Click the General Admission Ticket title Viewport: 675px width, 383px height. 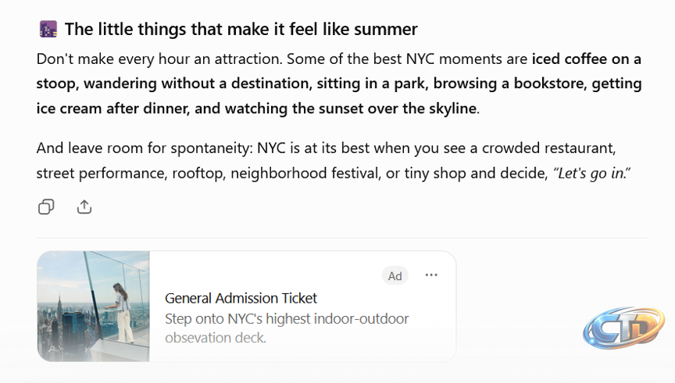[x=241, y=298]
